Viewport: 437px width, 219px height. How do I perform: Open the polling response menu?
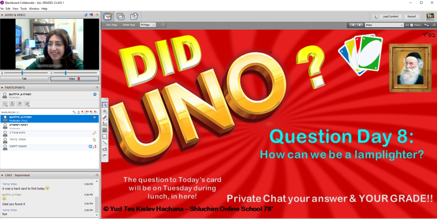click(27, 104)
